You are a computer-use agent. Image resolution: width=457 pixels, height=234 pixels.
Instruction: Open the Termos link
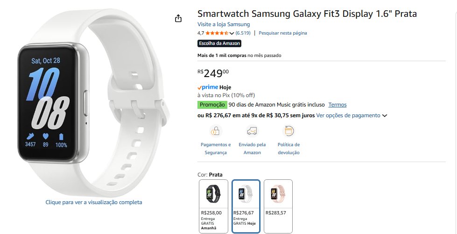tap(337, 105)
